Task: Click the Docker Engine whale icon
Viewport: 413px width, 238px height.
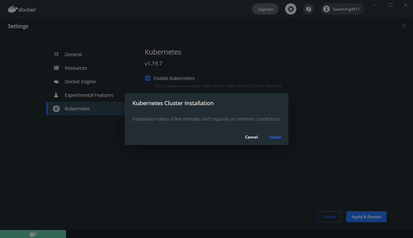Action: pyautogui.click(x=56, y=81)
